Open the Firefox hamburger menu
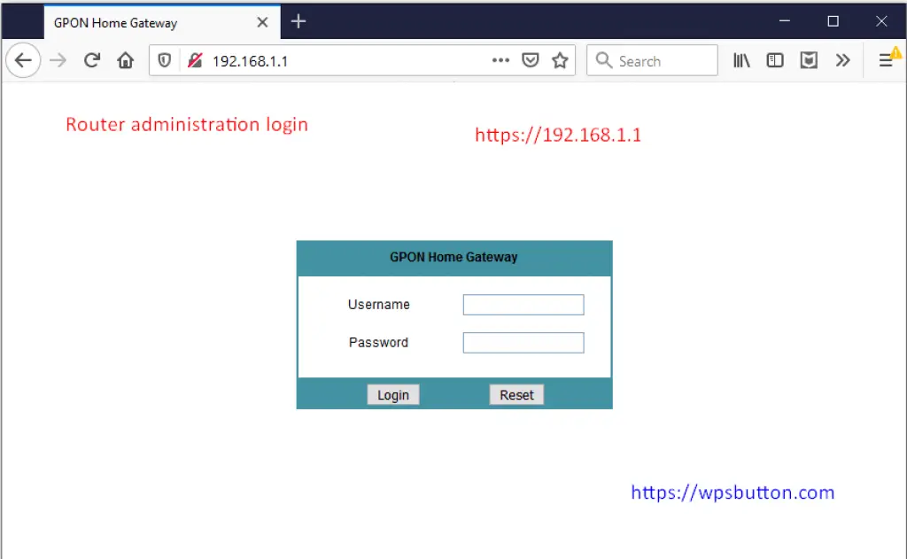Viewport: 907px width, 559px height. tap(886, 61)
